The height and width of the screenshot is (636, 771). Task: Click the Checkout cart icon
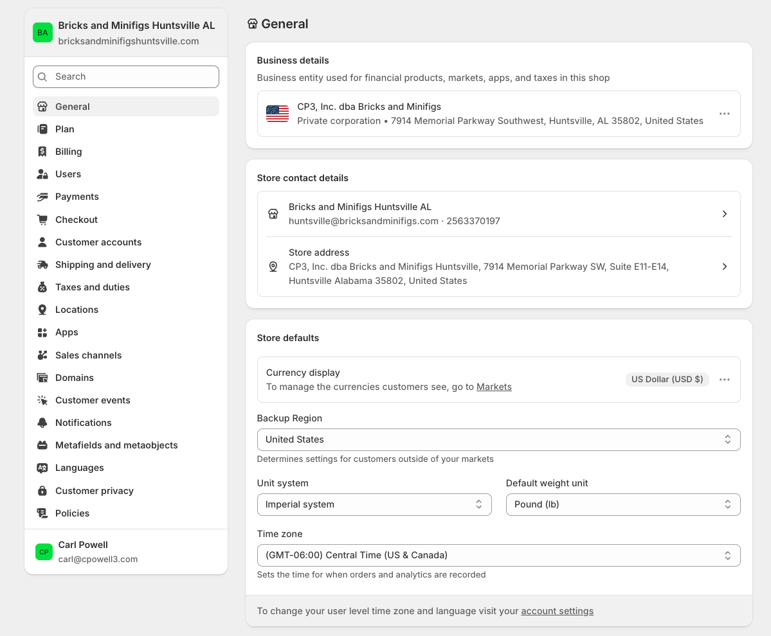click(x=42, y=220)
